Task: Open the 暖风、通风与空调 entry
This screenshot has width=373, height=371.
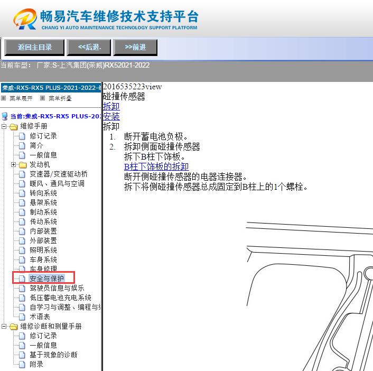Action: click(57, 184)
